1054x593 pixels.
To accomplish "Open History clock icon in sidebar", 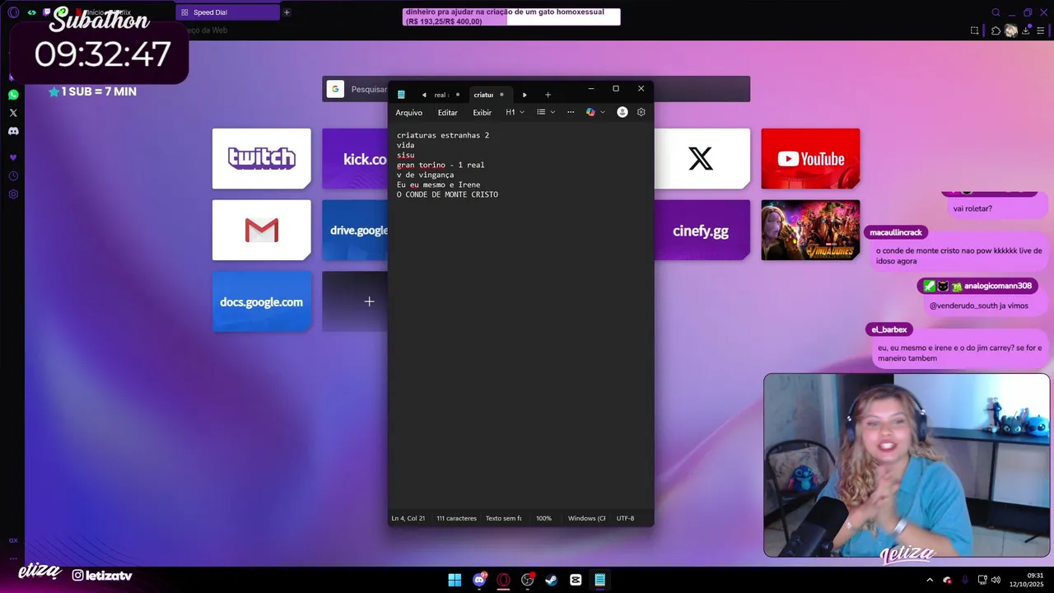I will pos(13,176).
